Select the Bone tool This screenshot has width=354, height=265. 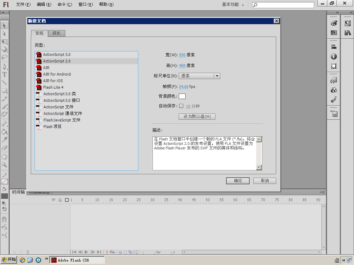coord(4,124)
